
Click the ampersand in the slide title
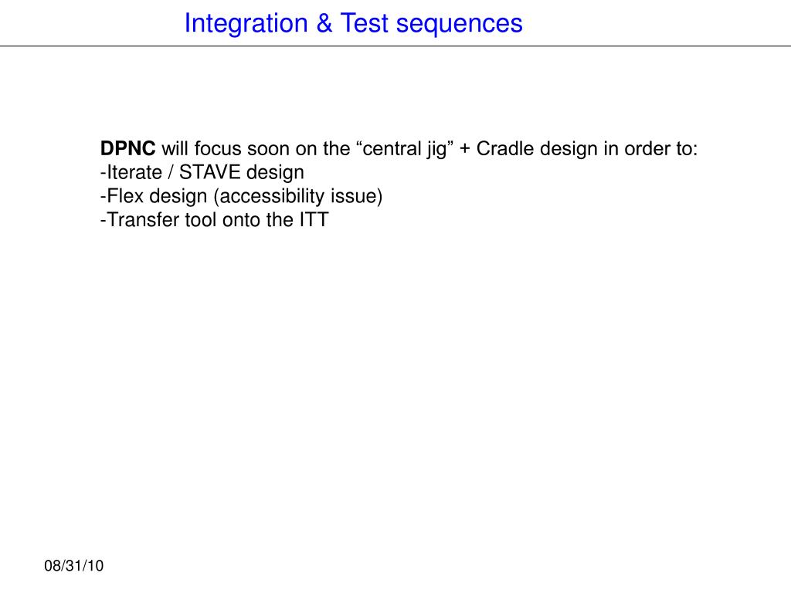tap(324, 23)
